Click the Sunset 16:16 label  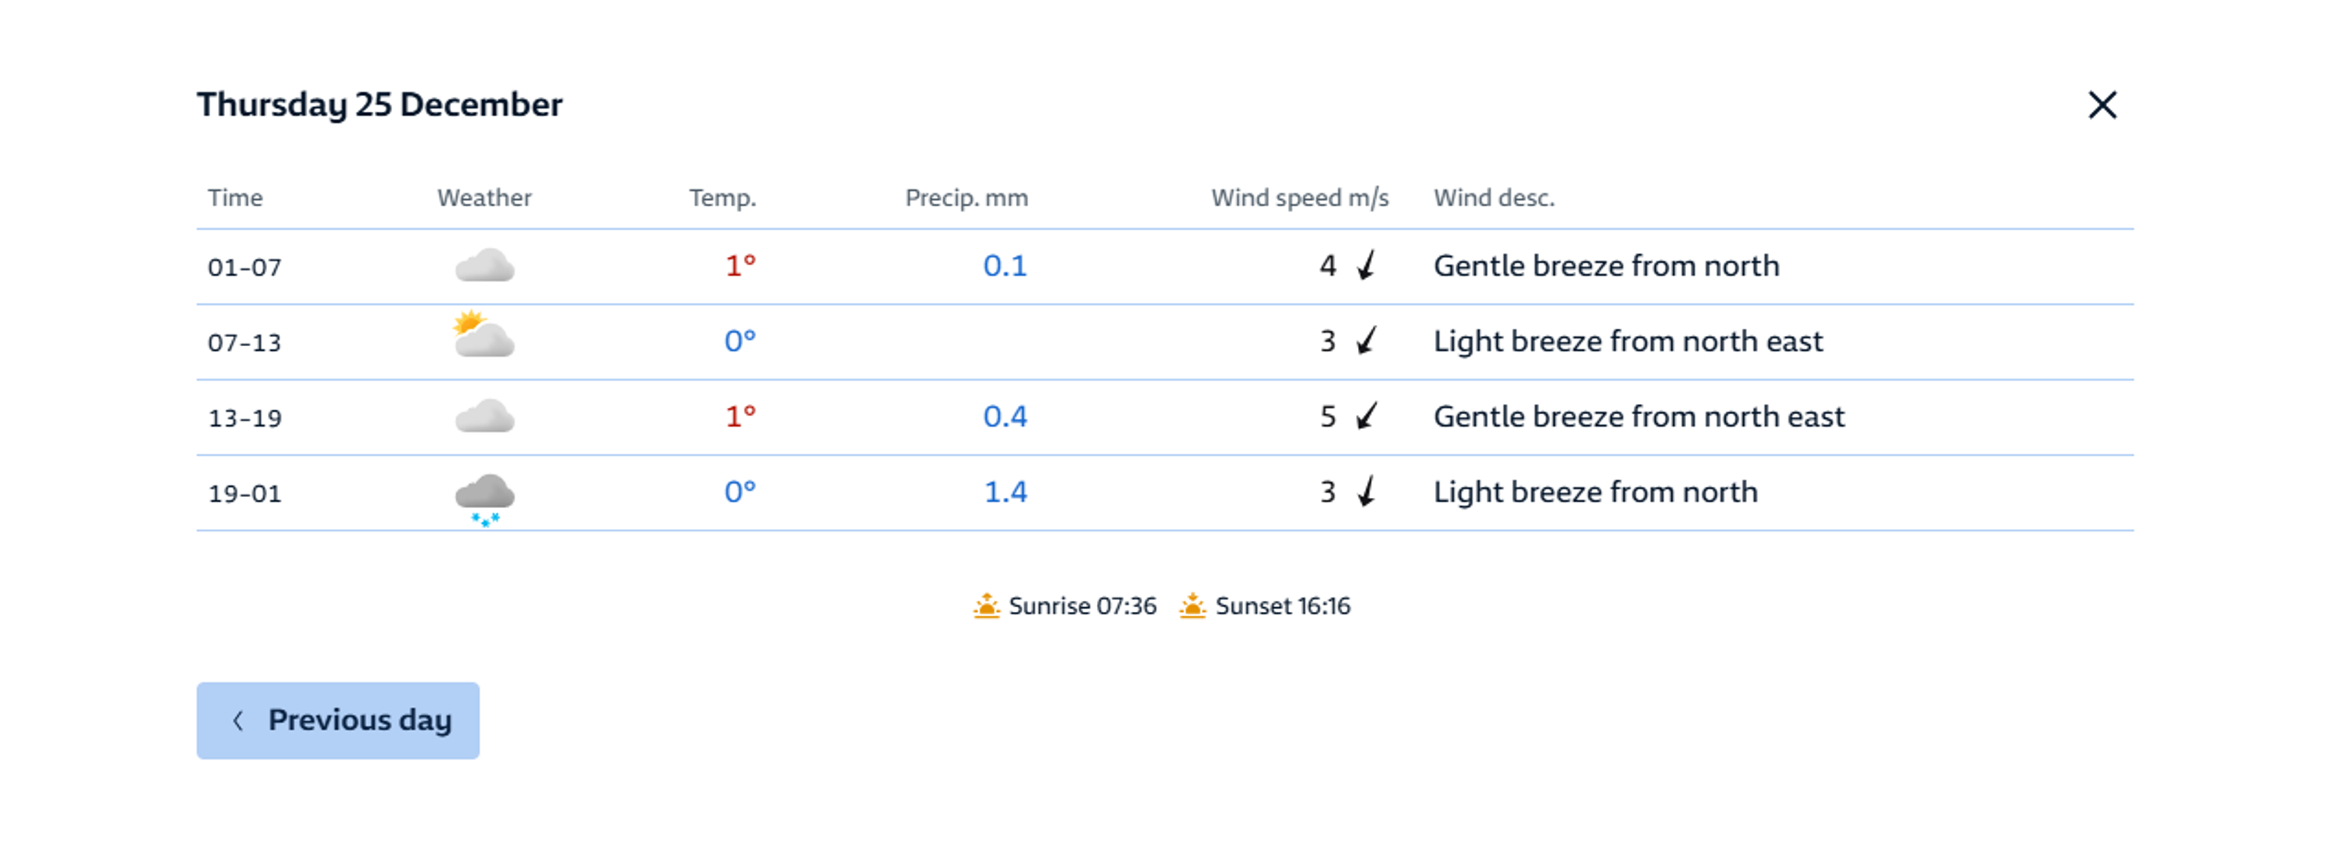pyautogui.click(x=1282, y=606)
